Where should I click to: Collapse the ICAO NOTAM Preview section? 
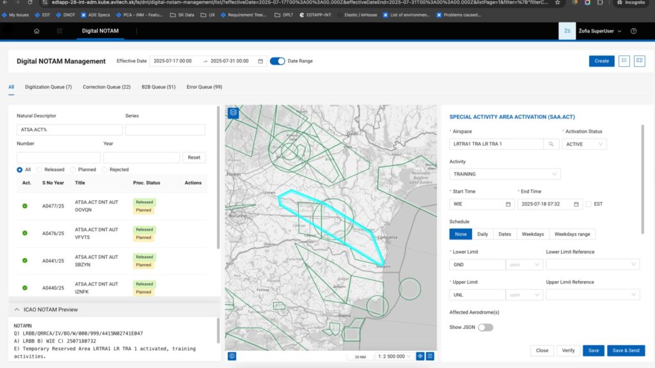[17, 310]
